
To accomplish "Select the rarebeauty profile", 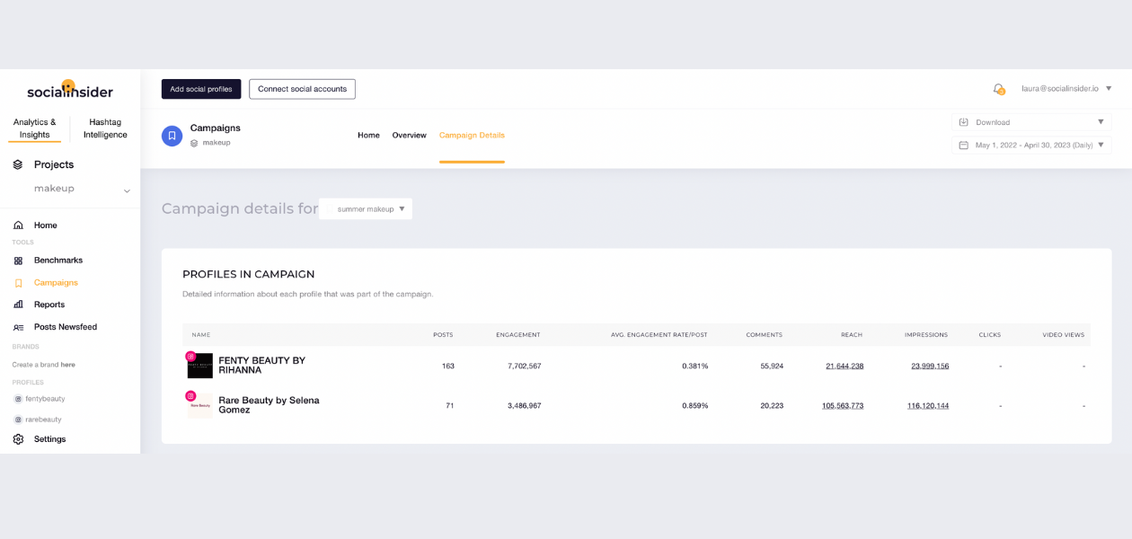I will pos(42,420).
